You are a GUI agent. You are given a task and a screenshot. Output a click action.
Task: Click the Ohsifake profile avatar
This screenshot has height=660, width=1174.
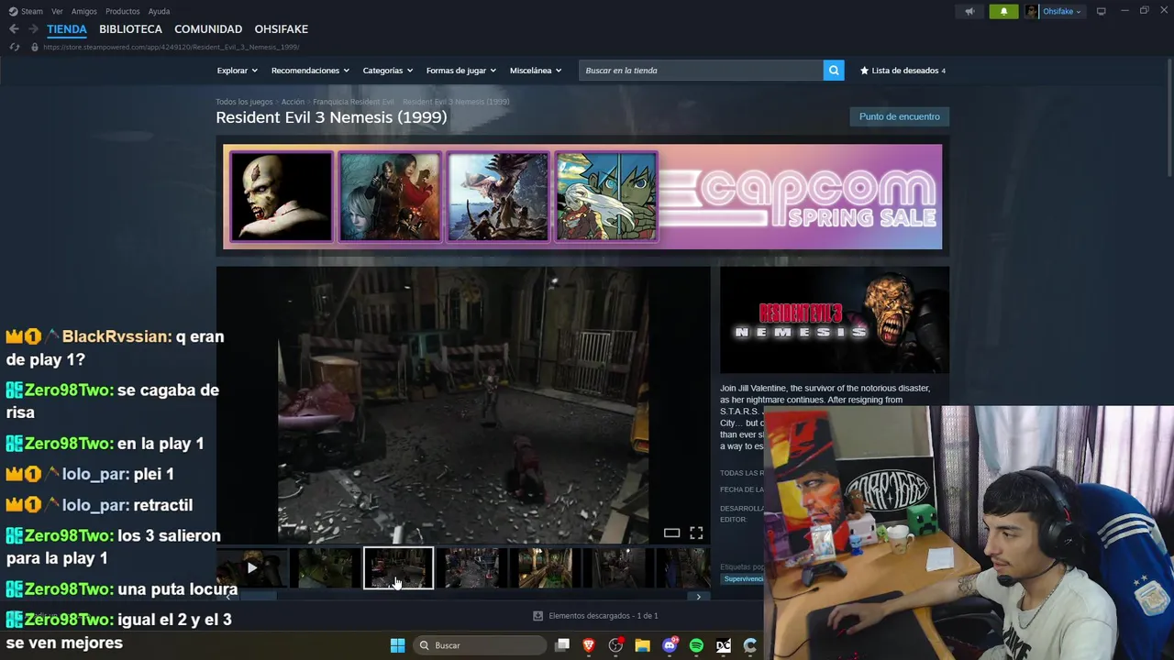1032,11
